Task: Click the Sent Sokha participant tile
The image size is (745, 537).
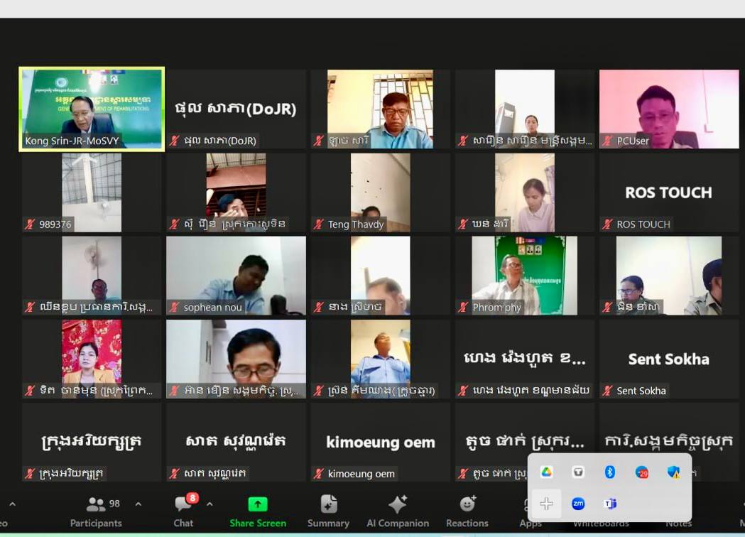Action: point(668,359)
